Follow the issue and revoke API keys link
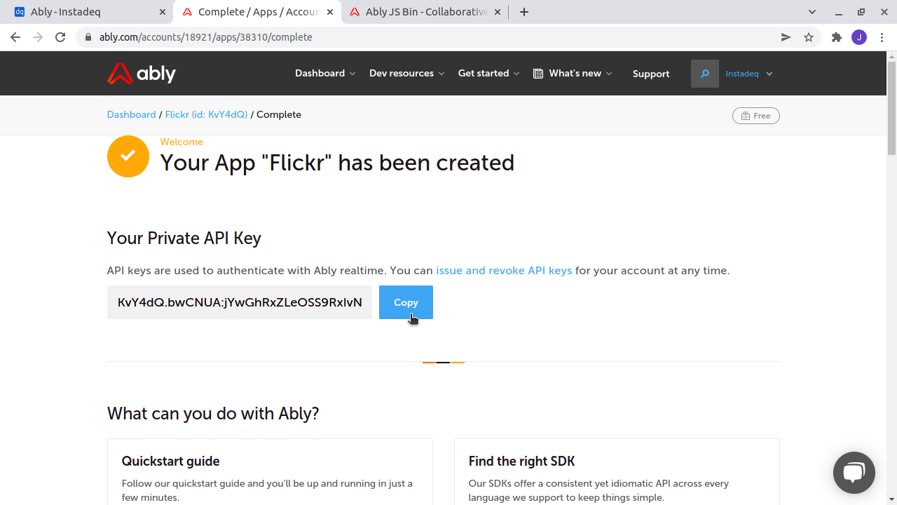This screenshot has height=505, width=897. coord(504,271)
